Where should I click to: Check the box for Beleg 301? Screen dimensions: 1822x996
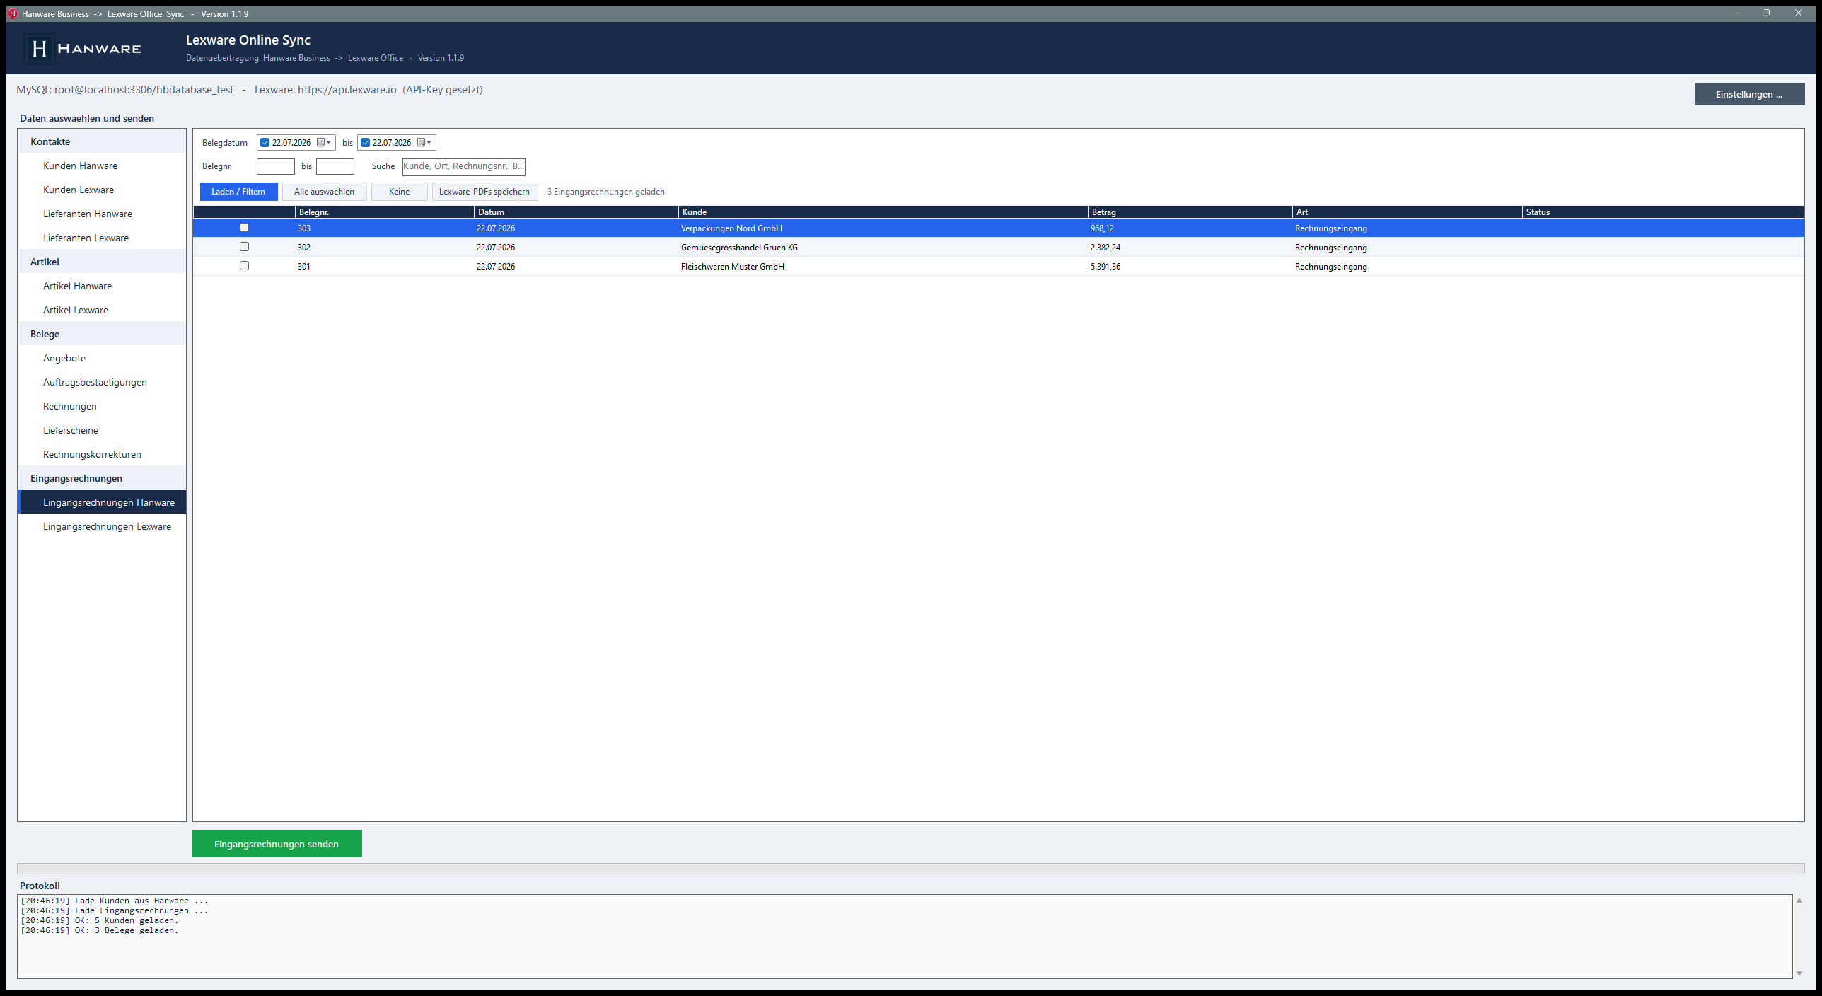point(244,266)
